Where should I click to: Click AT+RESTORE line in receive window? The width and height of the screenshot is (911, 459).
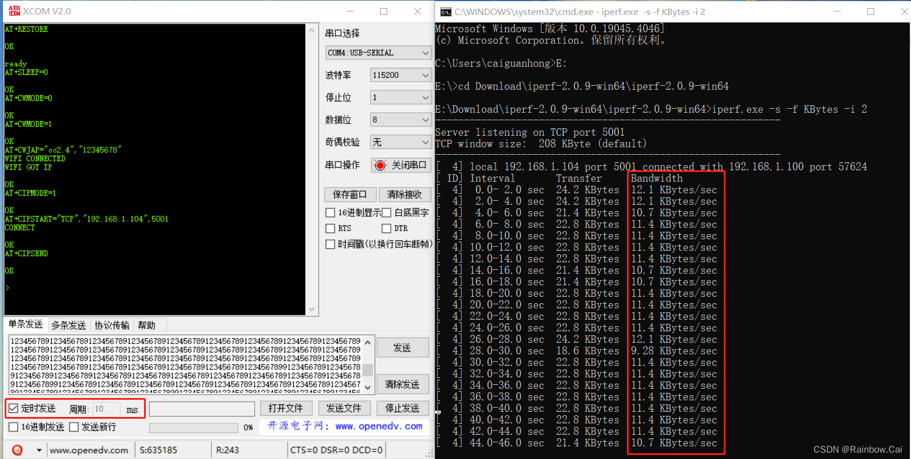pos(27,29)
